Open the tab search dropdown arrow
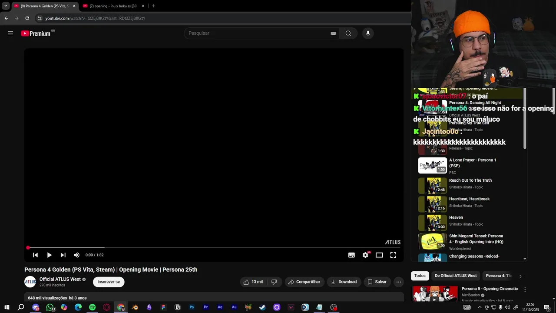The height and width of the screenshot is (313, 556). (x=6, y=6)
